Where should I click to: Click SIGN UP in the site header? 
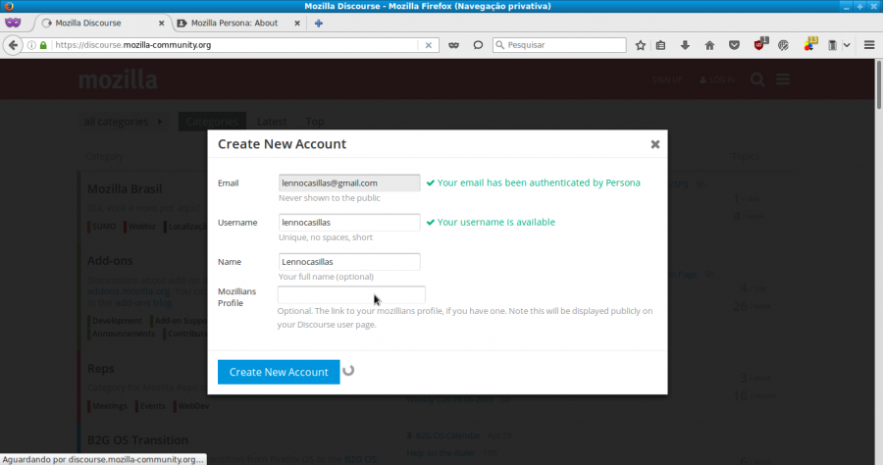pyautogui.click(x=667, y=79)
